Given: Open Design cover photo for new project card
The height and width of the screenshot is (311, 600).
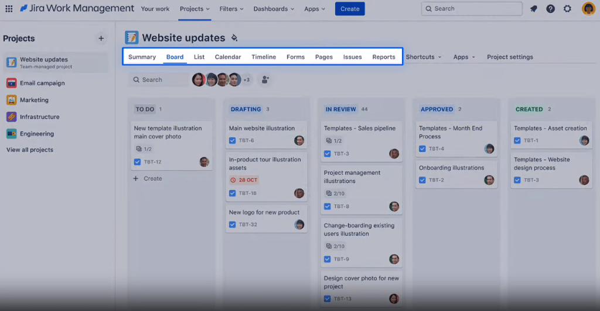Looking at the screenshot, I should (x=361, y=288).
